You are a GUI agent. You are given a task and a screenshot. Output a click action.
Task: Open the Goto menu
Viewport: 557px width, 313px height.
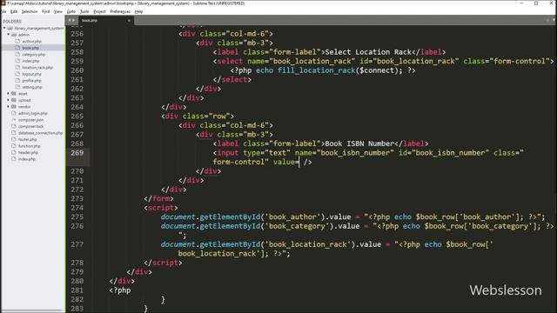(71, 11)
